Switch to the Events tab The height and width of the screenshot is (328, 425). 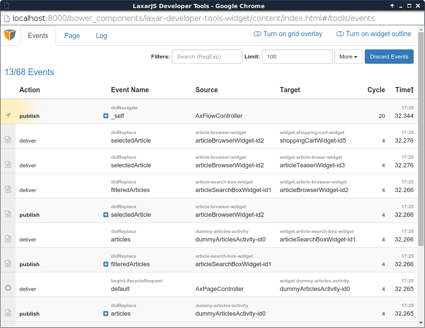click(38, 36)
